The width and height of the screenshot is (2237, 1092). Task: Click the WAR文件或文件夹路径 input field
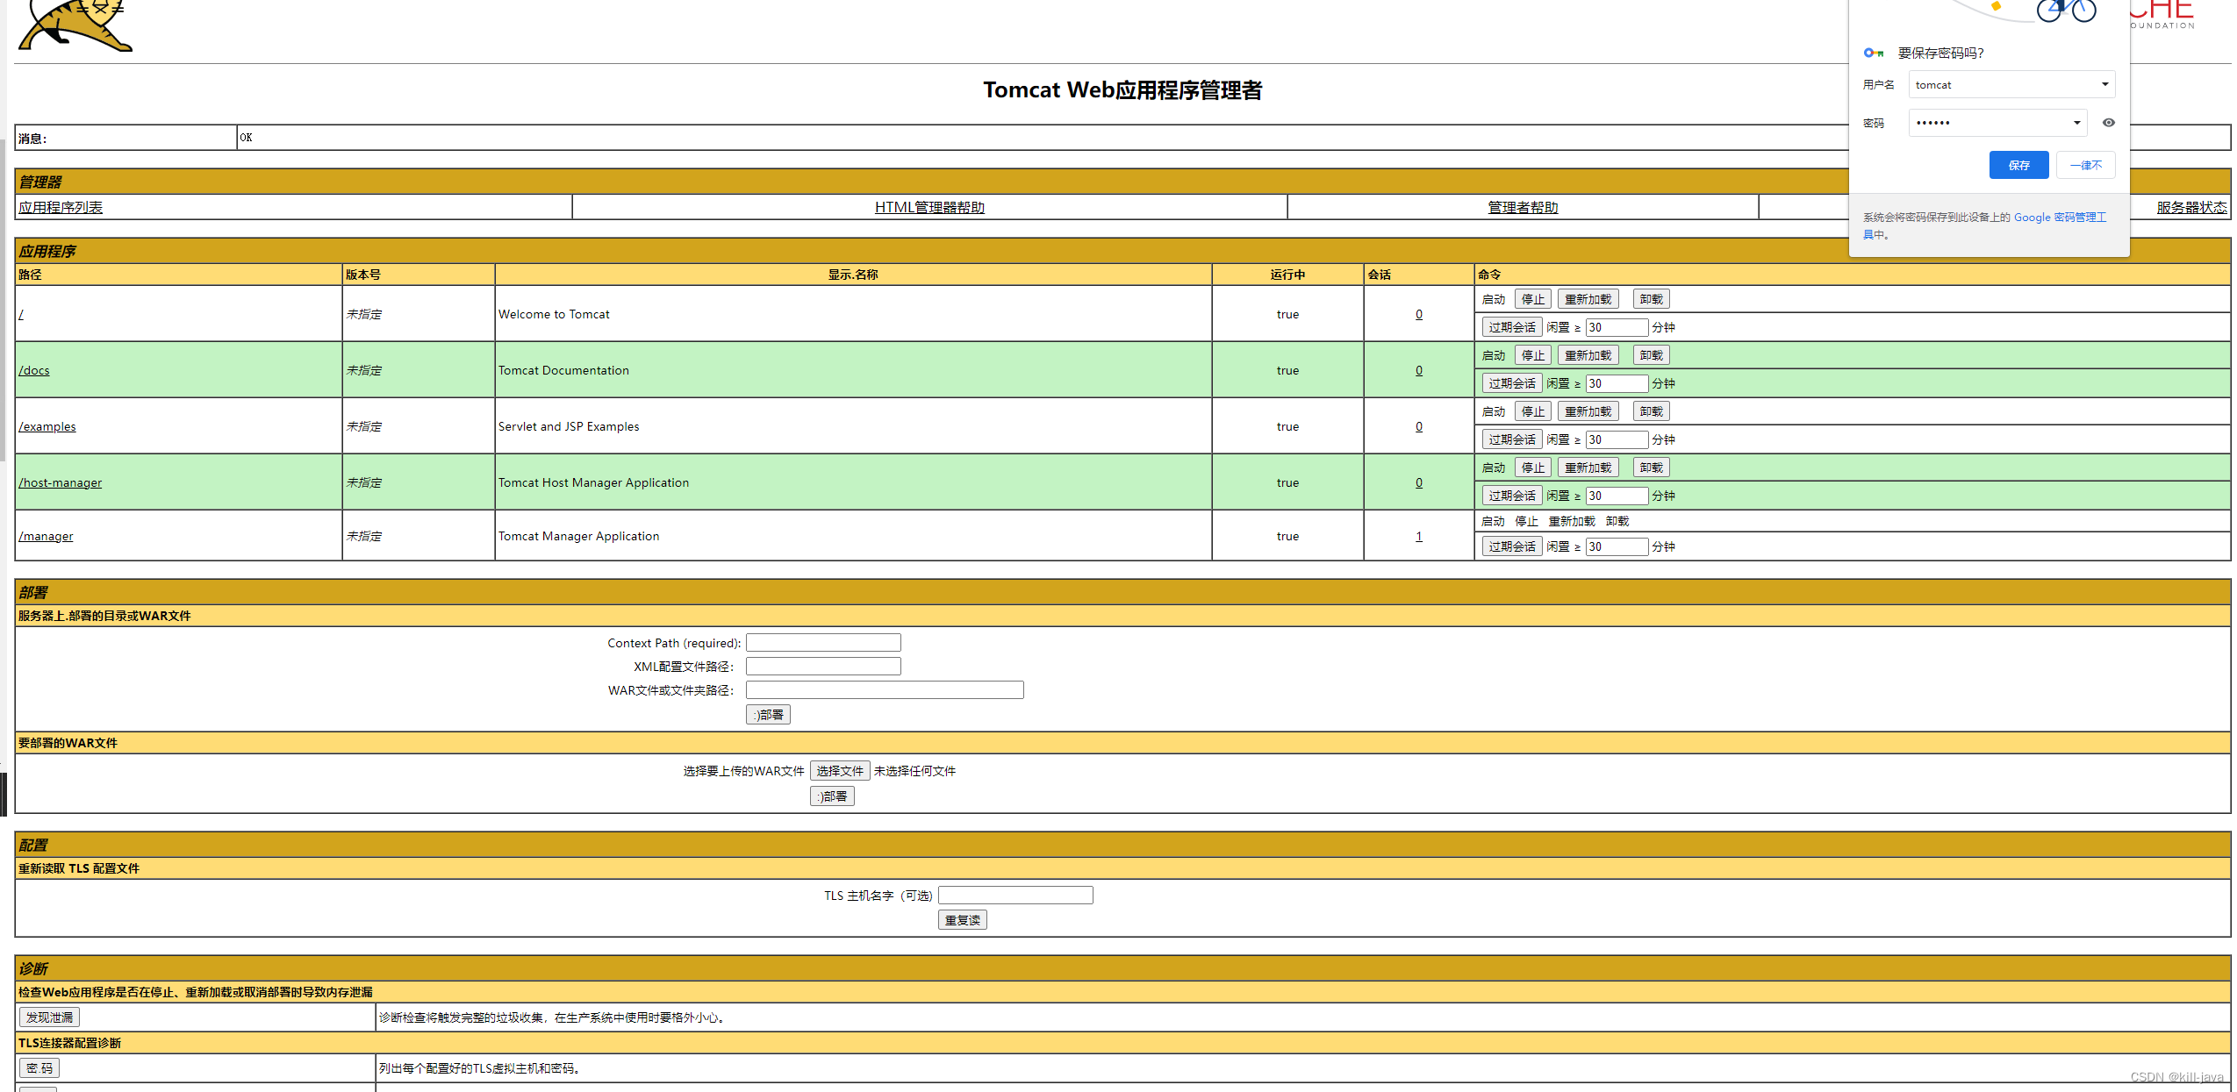click(x=885, y=690)
